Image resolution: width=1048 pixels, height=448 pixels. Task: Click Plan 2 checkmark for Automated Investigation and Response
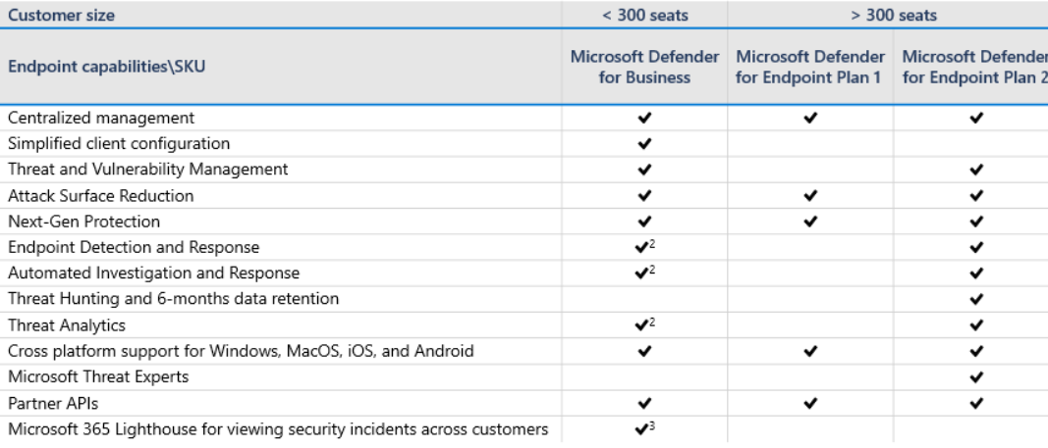pyautogui.click(x=976, y=274)
